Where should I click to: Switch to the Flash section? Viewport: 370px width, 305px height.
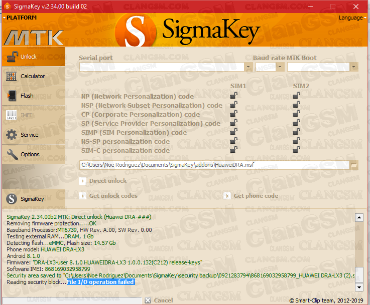34,96
